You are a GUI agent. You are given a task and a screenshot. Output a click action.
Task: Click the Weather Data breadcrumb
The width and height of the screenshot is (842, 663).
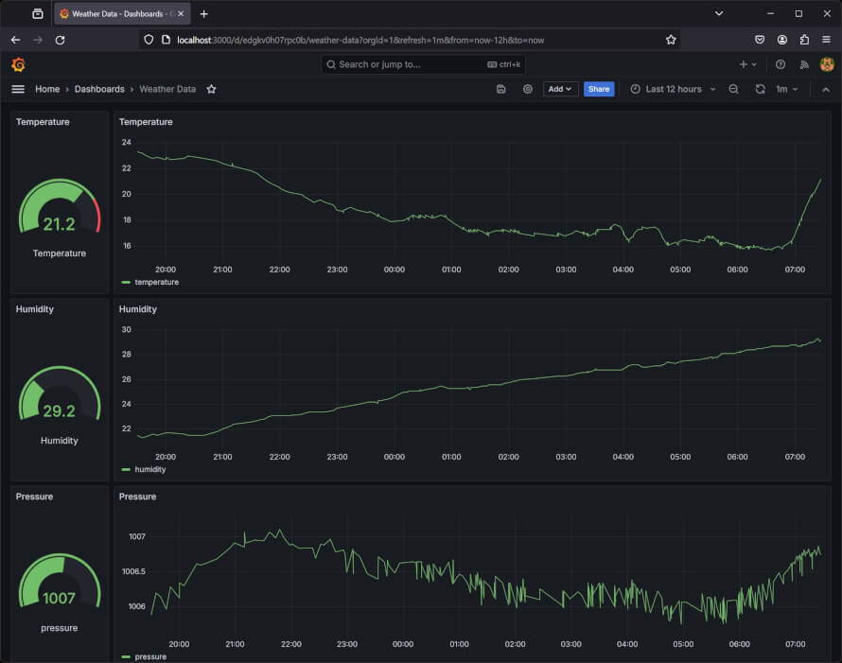pos(167,89)
